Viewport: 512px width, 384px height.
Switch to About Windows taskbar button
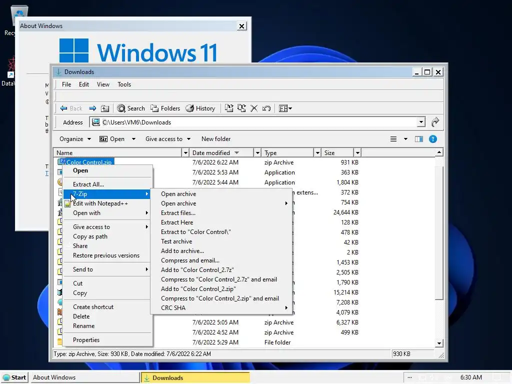point(84,377)
